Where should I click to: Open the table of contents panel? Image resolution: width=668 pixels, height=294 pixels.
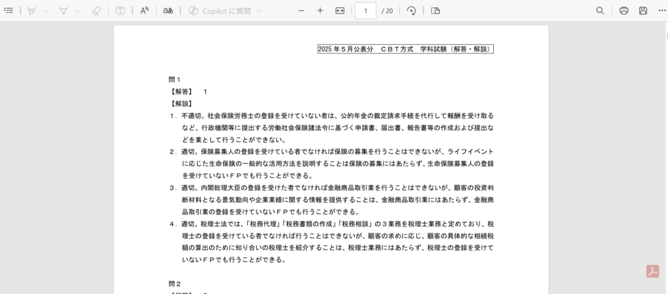[8, 10]
